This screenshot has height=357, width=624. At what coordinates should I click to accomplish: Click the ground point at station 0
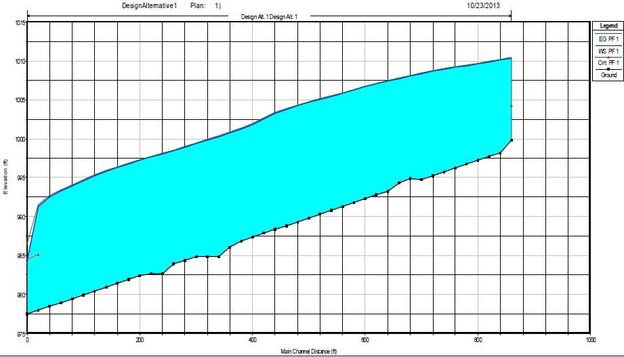27,314
